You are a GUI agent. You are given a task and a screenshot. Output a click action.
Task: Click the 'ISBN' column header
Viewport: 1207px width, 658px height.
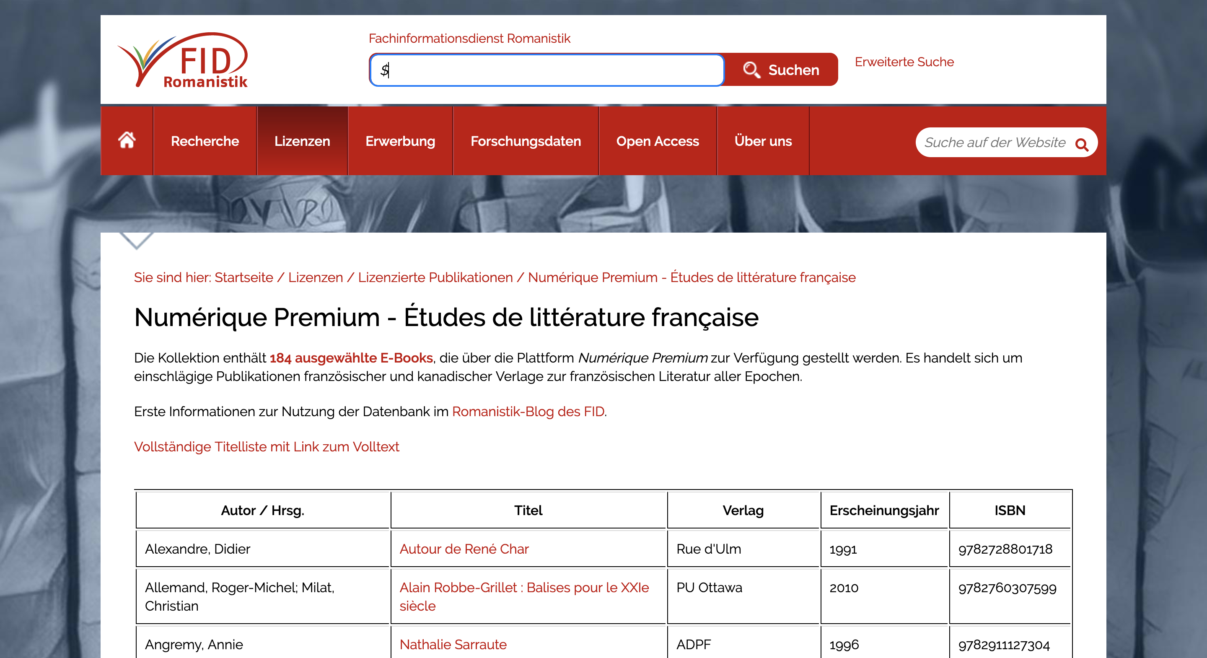(x=1010, y=510)
